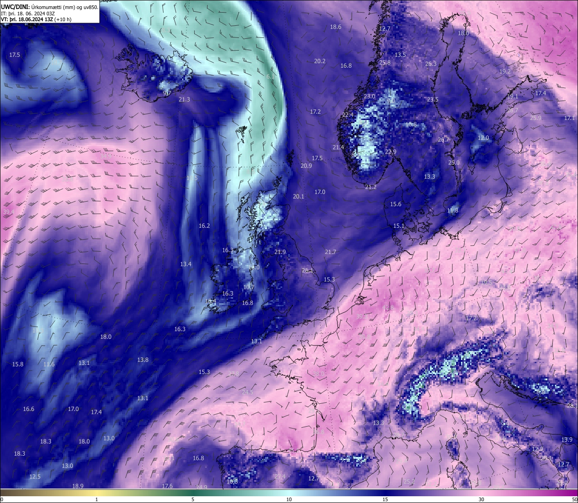Click the 17.6 value at the bottom edge
Viewport: 578px width, 503px height.
(167, 486)
